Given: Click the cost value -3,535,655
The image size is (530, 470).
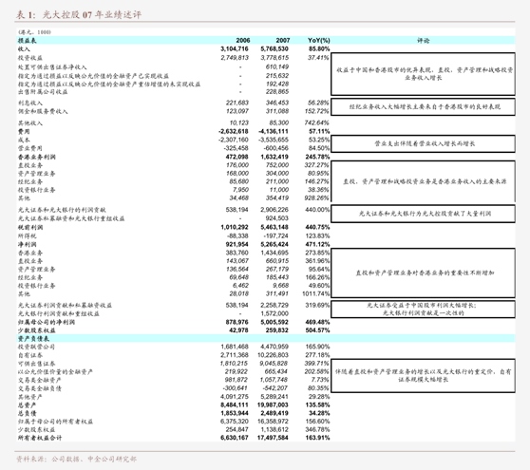Looking at the screenshot, I should point(274,140).
